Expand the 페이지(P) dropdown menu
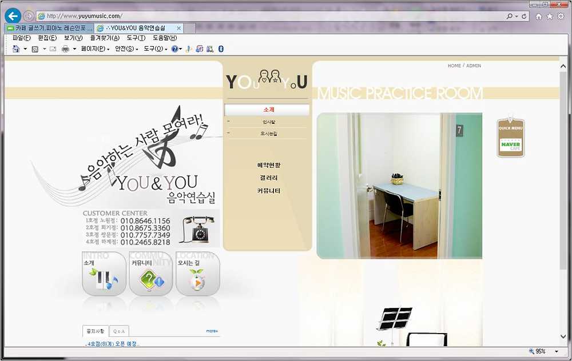572x361 pixels. (96, 49)
